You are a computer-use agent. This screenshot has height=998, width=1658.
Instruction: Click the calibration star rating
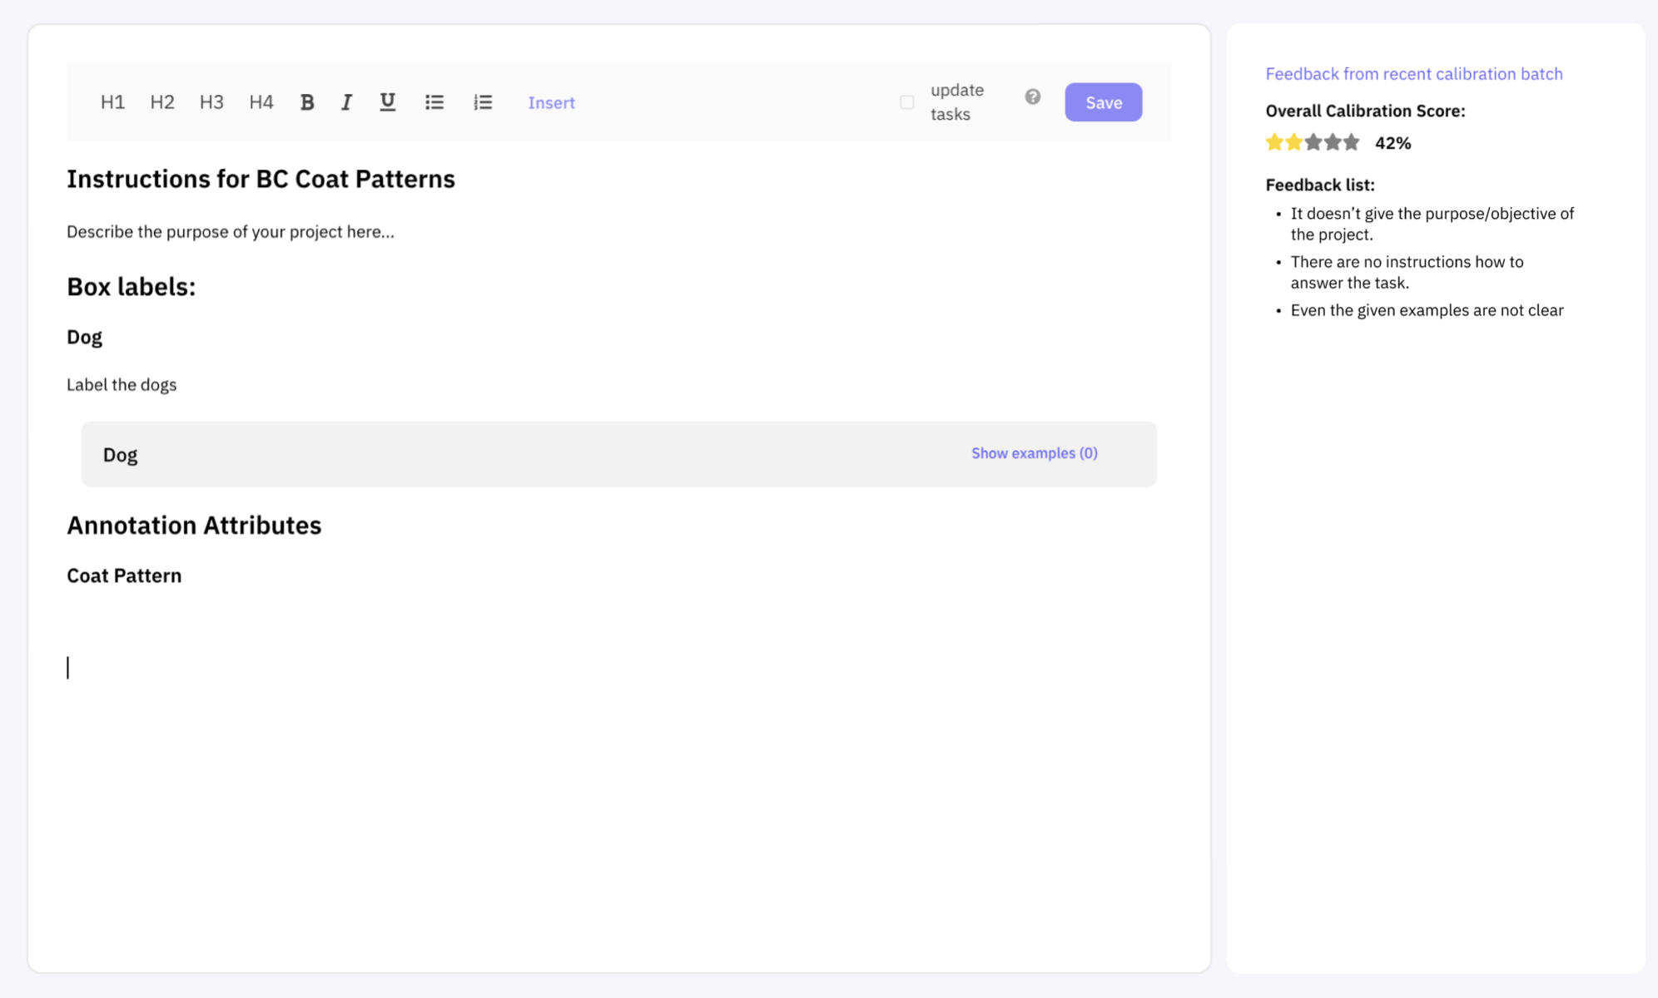coord(1313,142)
